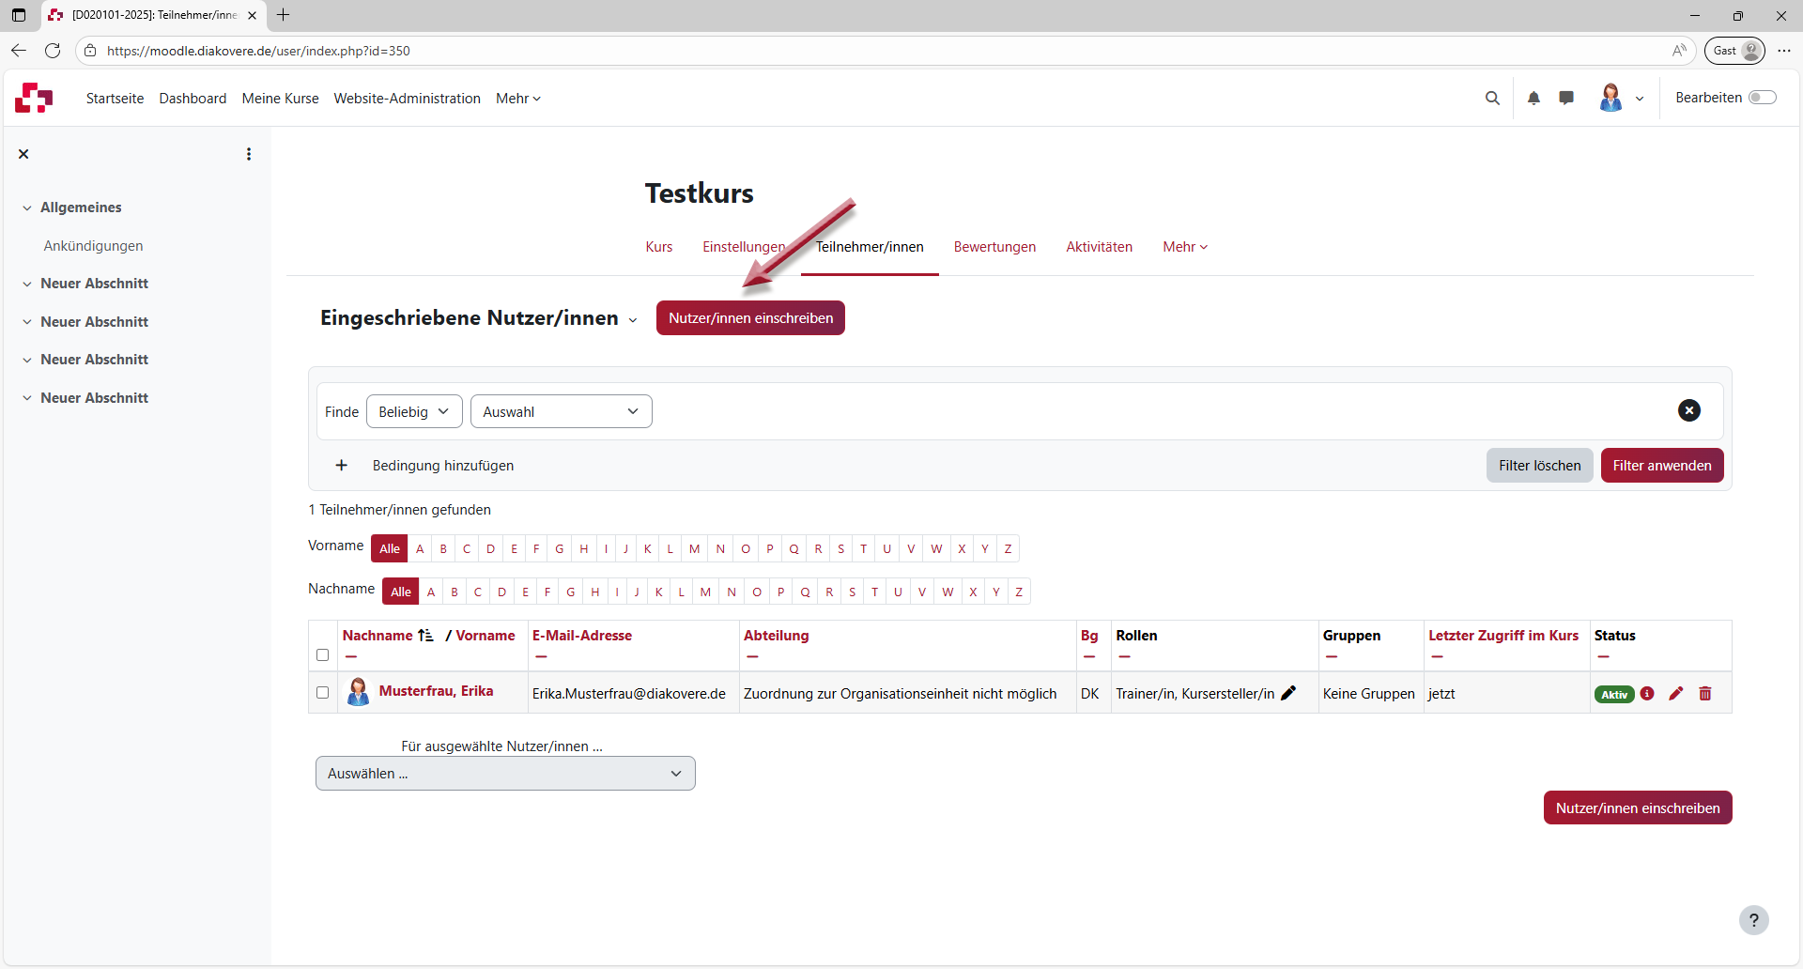Open the Website-Administration menu item
Image resolution: width=1803 pixels, height=969 pixels.
[407, 99]
